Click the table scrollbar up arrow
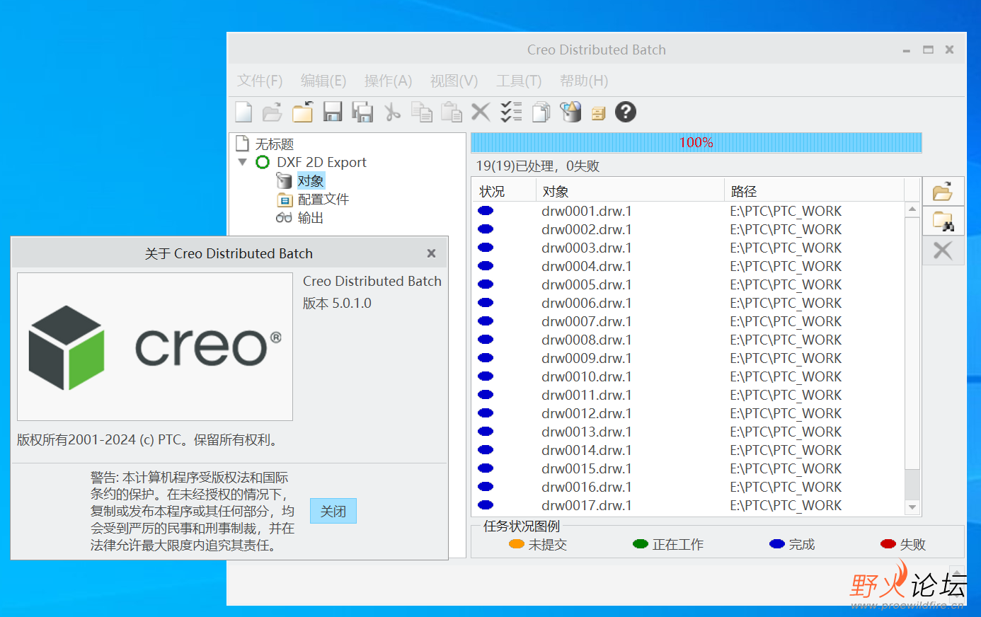981x617 pixels. [912, 209]
